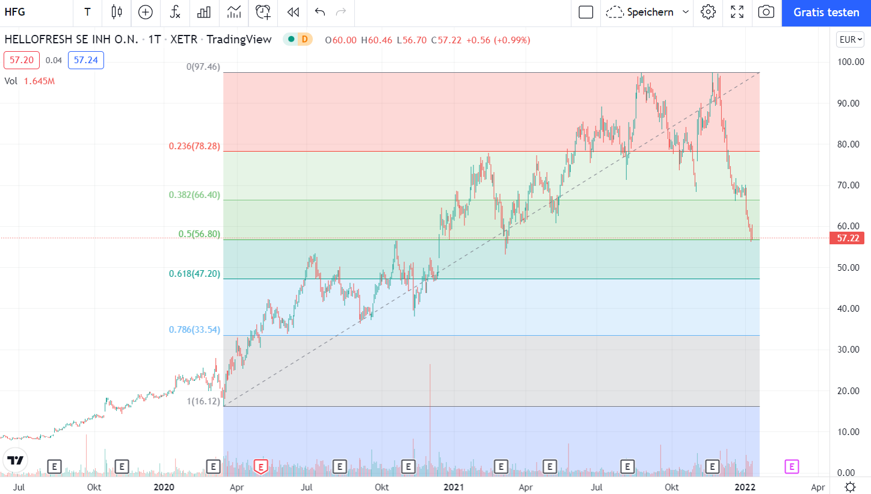Open the candlestick chart type selector
Image resolution: width=871 pixels, height=494 pixels.
pyautogui.click(x=117, y=12)
